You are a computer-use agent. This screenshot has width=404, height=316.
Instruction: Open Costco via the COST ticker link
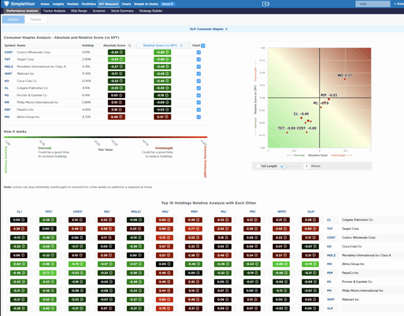click(9, 52)
